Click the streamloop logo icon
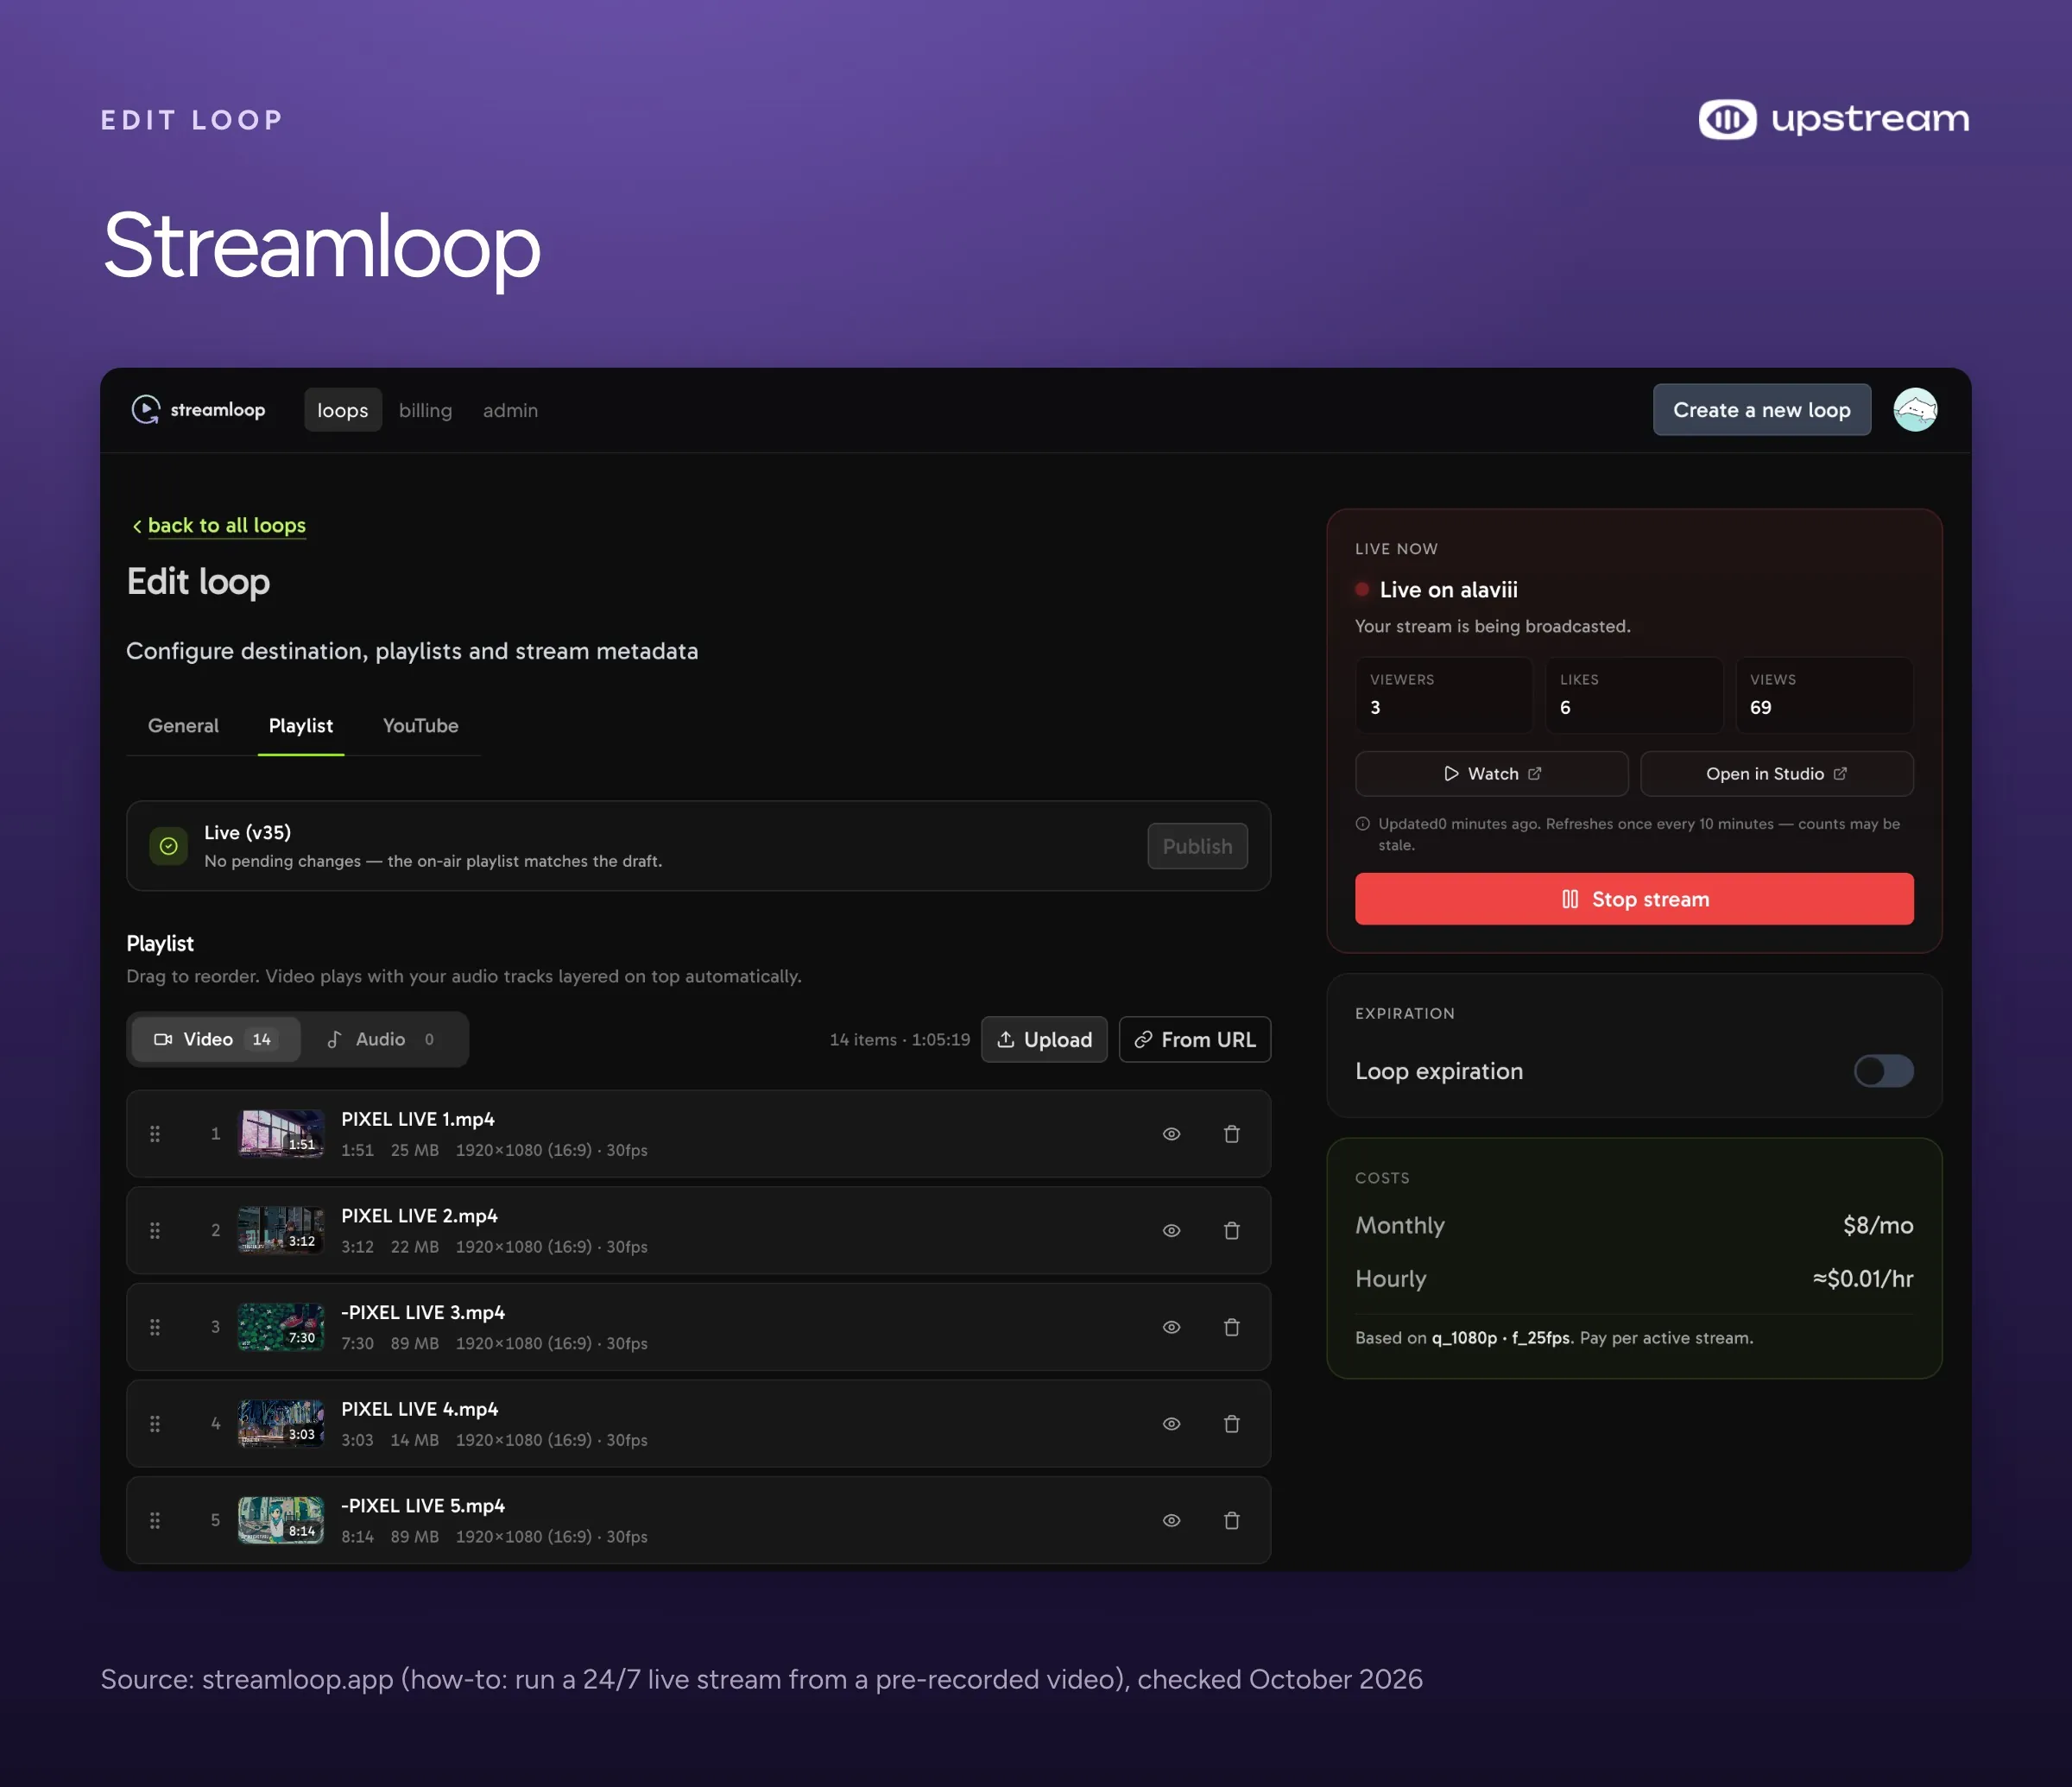This screenshot has height=1787, width=2072. coord(146,410)
